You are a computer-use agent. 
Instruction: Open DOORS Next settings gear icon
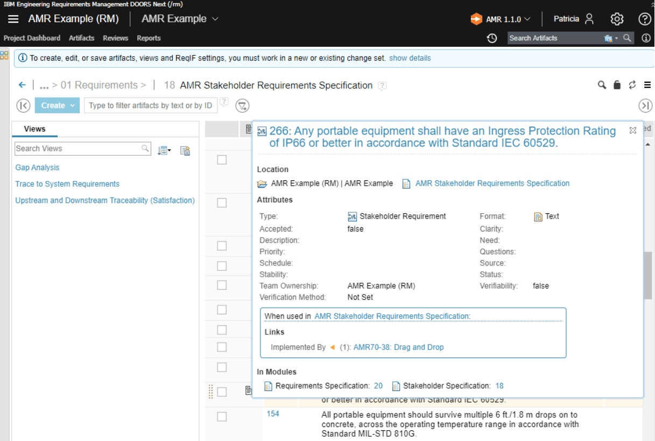click(618, 18)
